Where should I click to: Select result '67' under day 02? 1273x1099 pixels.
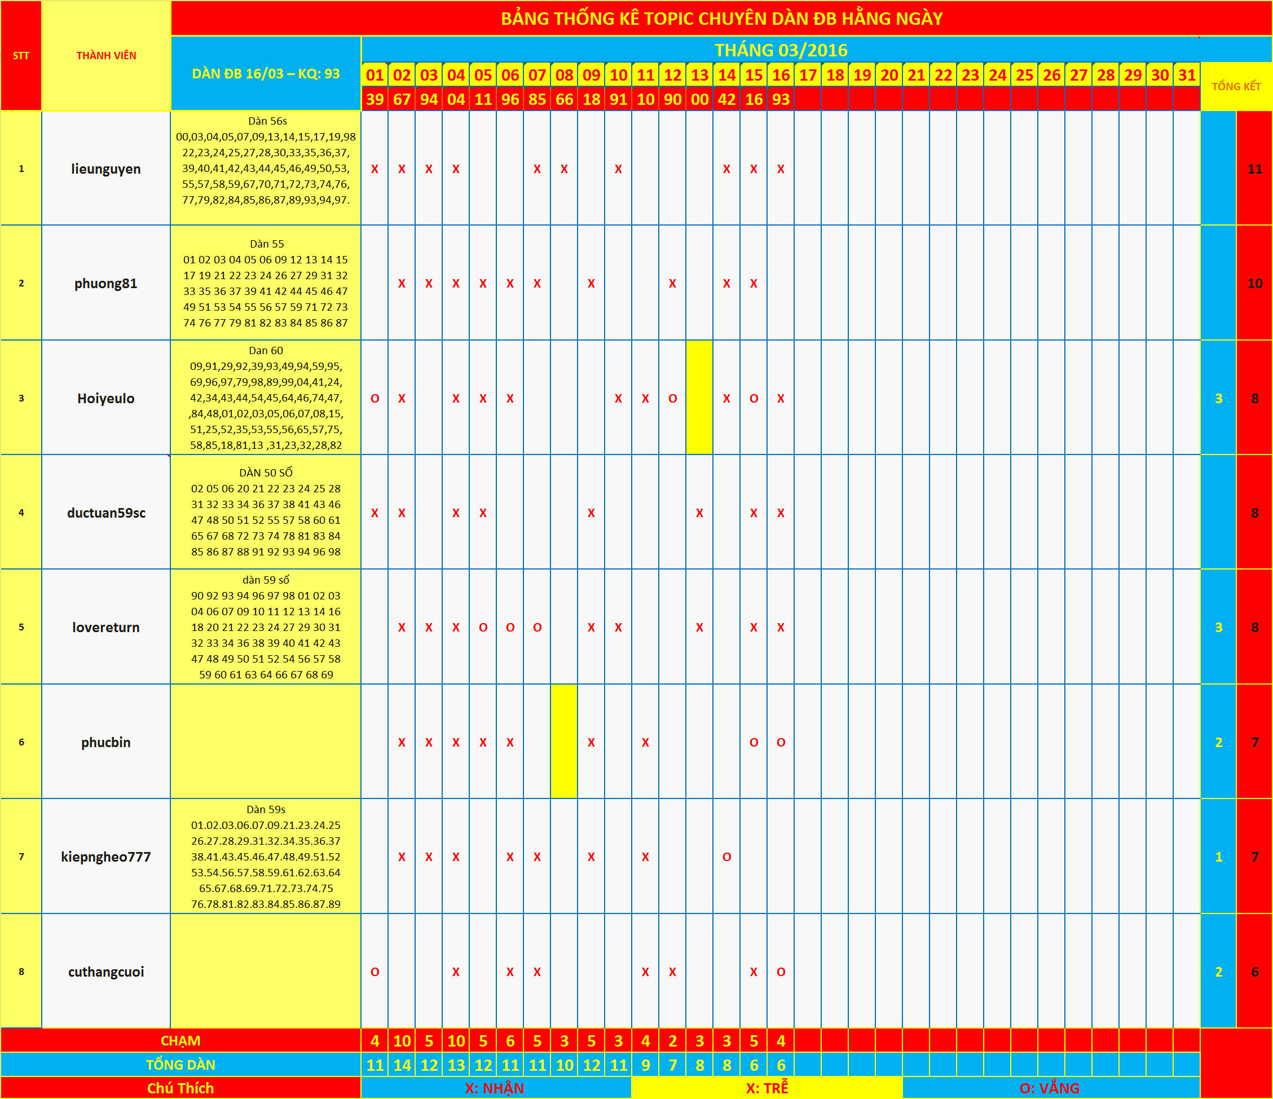coord(402,99)
